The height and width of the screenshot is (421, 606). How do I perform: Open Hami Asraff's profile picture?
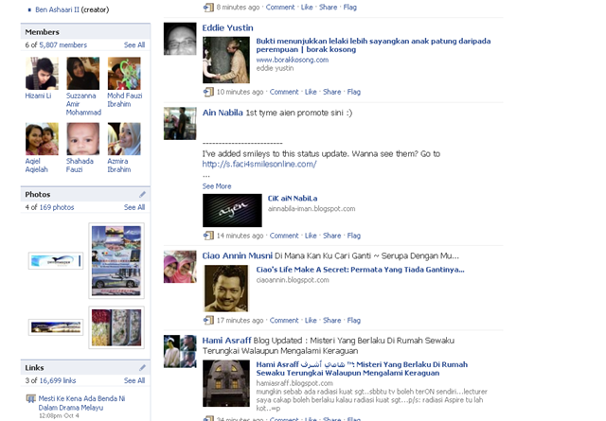180,351
